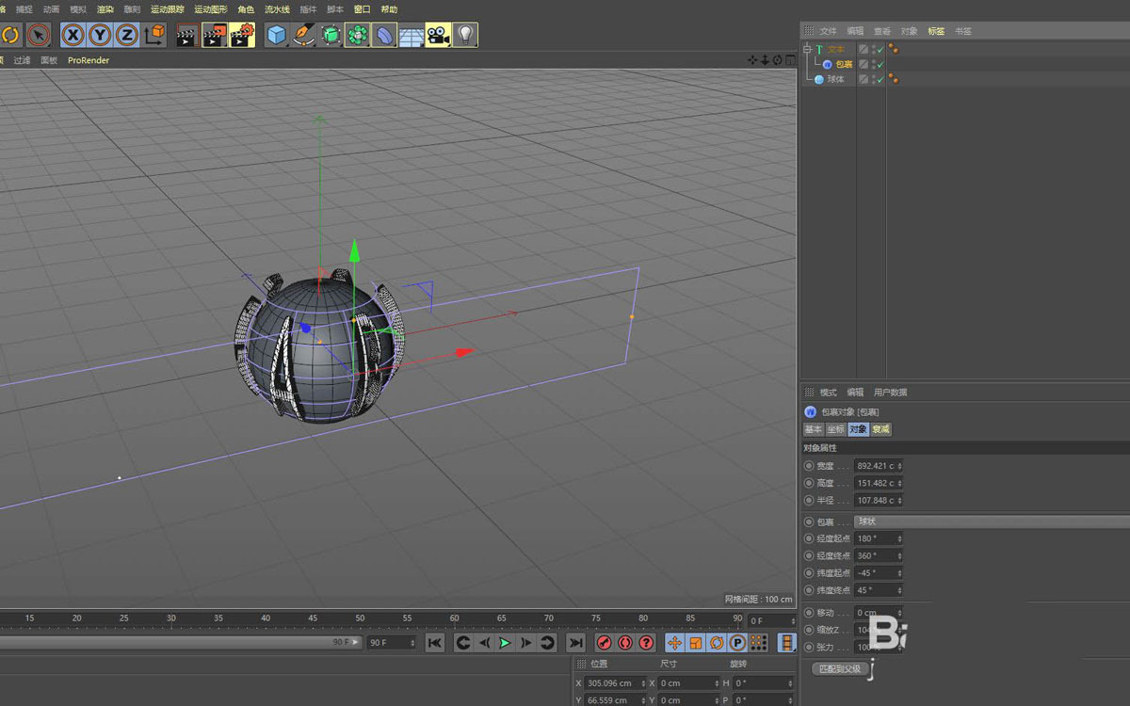Jump to the start of the animation
This screenshot has height=706, width=1130.
(434, 643)
